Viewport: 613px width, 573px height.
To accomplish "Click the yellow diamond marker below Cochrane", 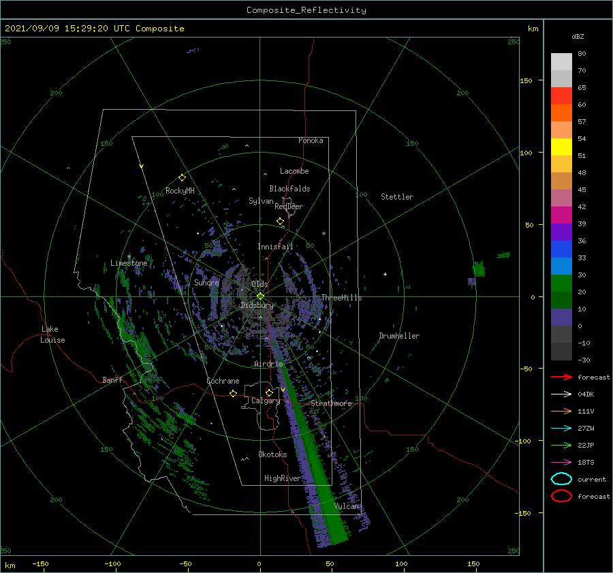I will 234,393.
